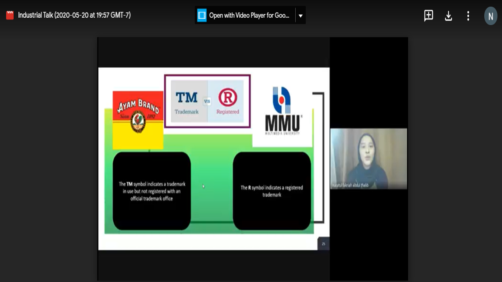
Task: Click the TM symbol description box
Action: [x=152, y=191]
